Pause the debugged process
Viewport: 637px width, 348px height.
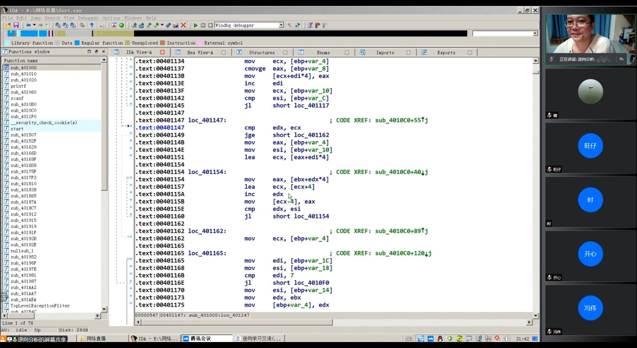coord(203,25)
